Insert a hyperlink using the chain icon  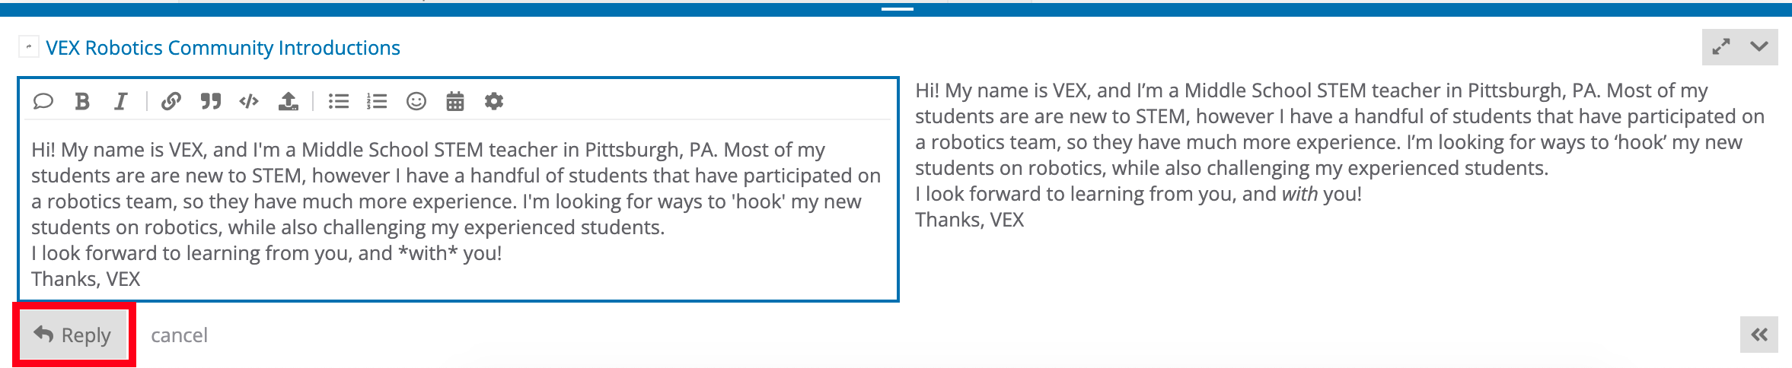[171, 101]
